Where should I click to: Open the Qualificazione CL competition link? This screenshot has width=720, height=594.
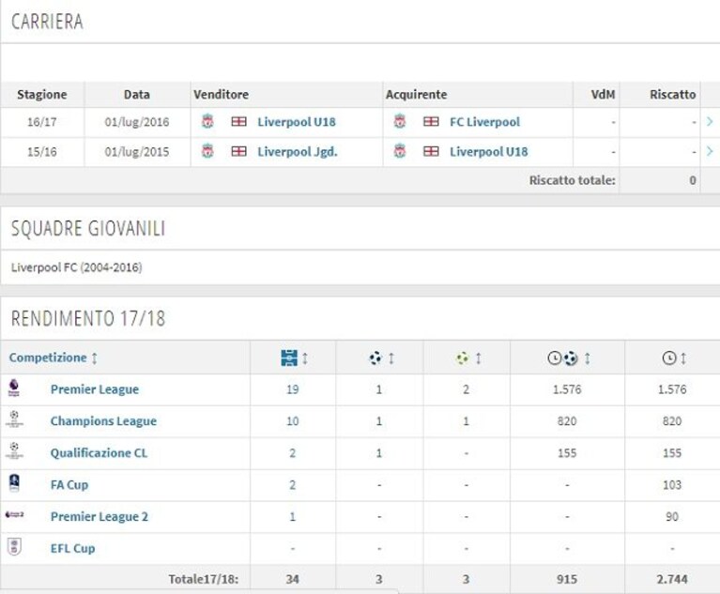pyautogui.click(x=99, y=453)
